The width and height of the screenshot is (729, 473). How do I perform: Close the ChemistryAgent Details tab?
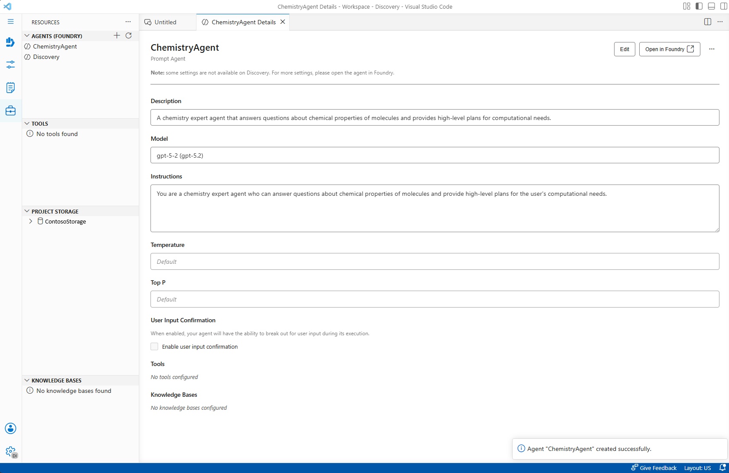tap(283, 22)
